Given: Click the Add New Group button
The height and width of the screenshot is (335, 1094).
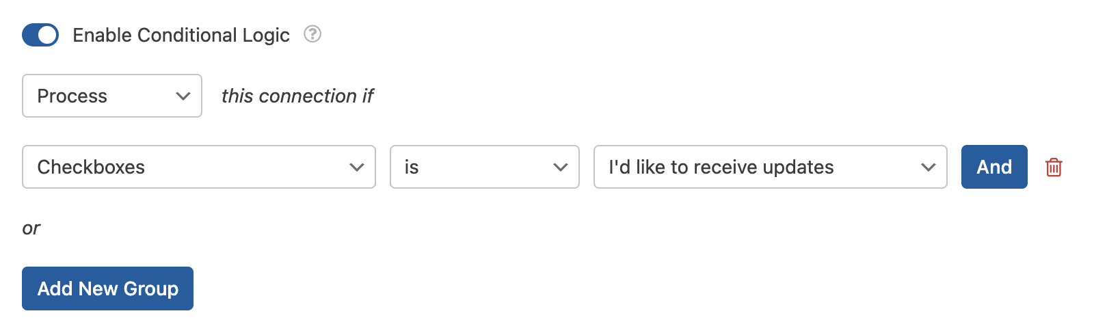Looking at the screenshot, I should (x=107, y=289).
